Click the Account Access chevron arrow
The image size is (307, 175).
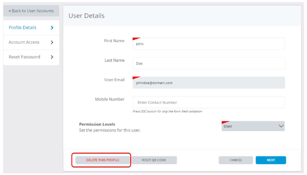52,42
